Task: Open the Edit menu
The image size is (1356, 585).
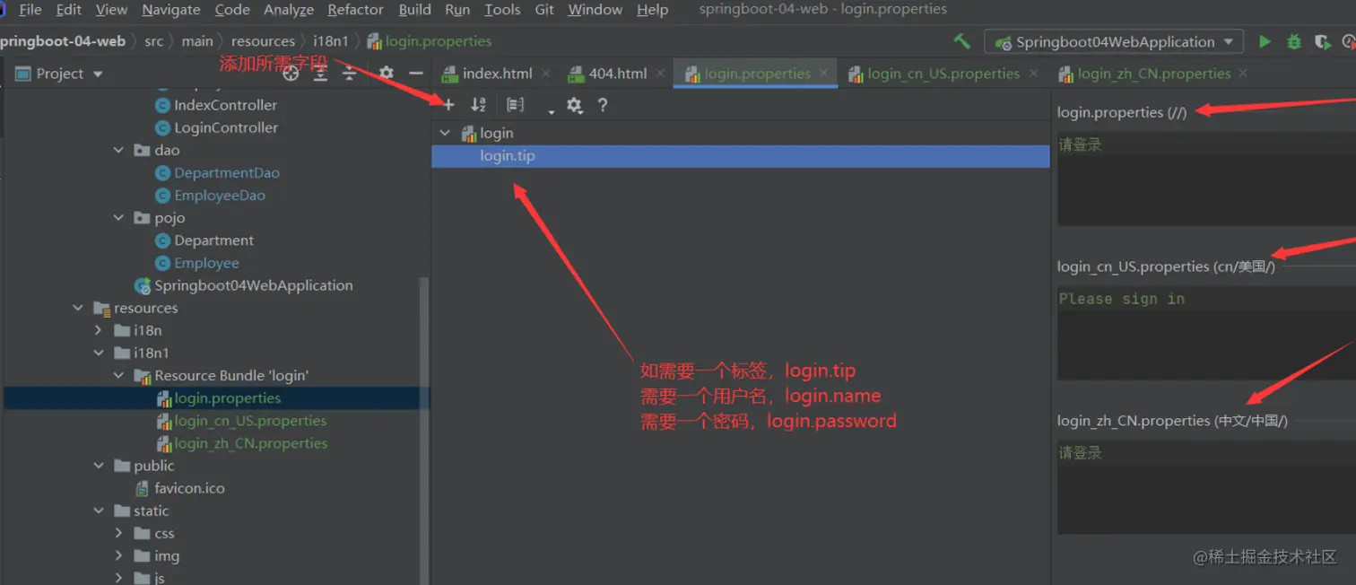Action: 68,10
